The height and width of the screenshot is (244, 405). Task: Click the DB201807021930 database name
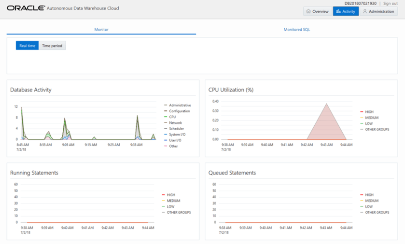(x=361, y=3)
